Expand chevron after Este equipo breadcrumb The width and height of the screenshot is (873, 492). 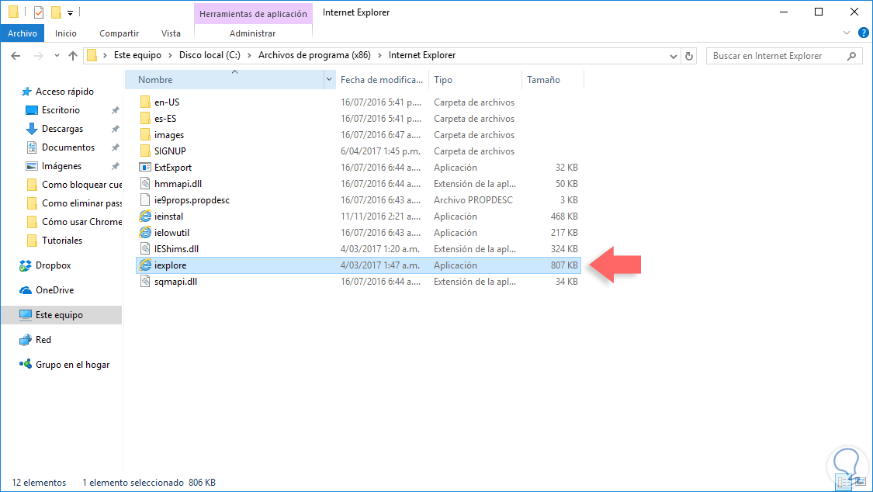pos(171,55)
